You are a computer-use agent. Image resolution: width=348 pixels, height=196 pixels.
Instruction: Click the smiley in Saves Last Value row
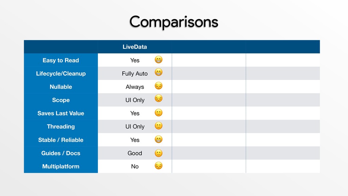158,113
